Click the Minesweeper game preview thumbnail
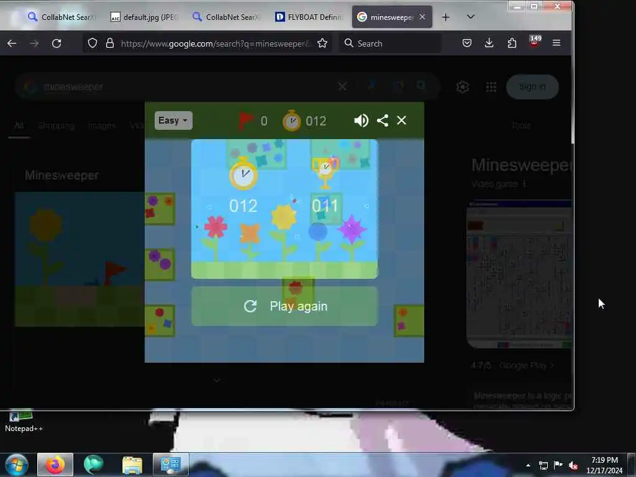The image size is (636, 477). click(x=79, y=259)
